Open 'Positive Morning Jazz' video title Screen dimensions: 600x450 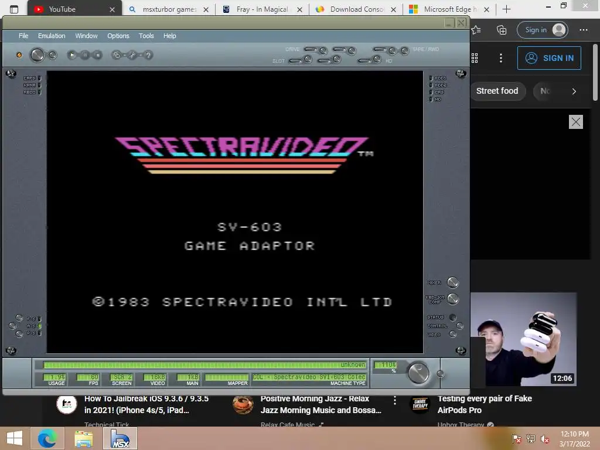click(x=321, y=404)
